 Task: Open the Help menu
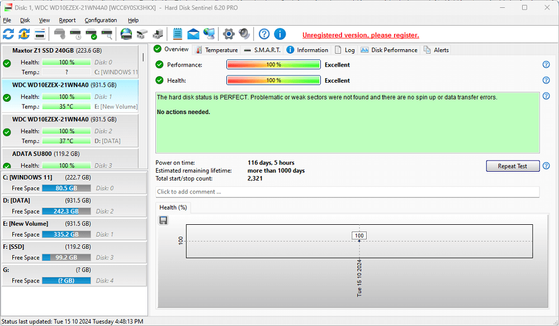point(134,20)
